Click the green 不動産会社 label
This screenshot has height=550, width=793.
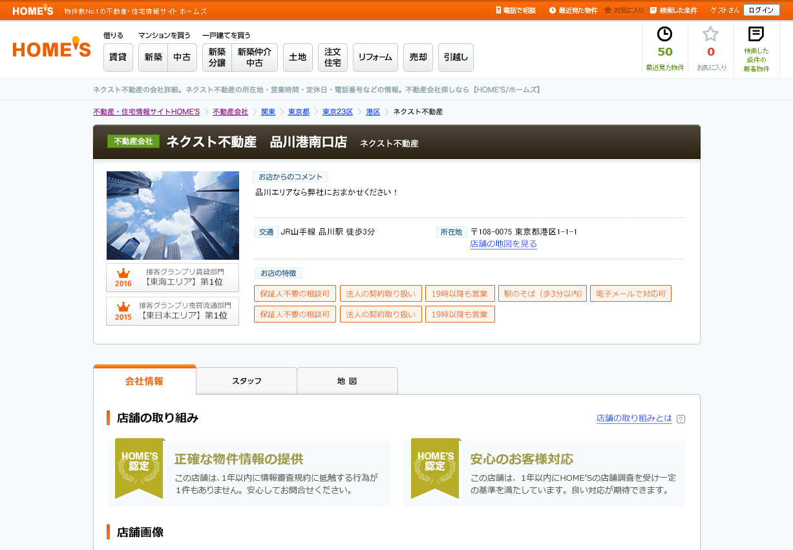(x=133, y=142)
